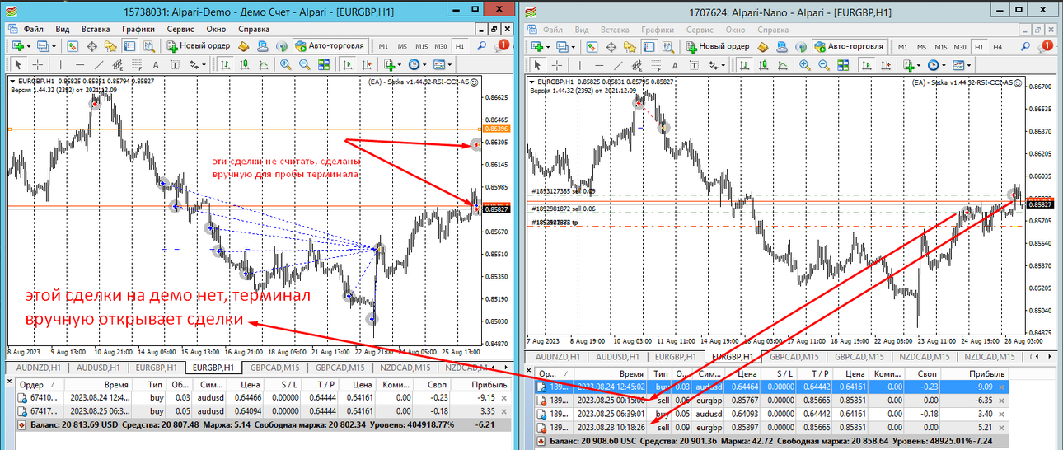Expand new chart dropdown arrow in Alpari-Demo

pos(29,46)
